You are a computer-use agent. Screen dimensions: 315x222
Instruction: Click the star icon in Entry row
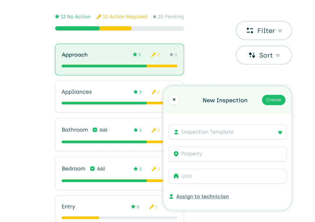point(133,207)
